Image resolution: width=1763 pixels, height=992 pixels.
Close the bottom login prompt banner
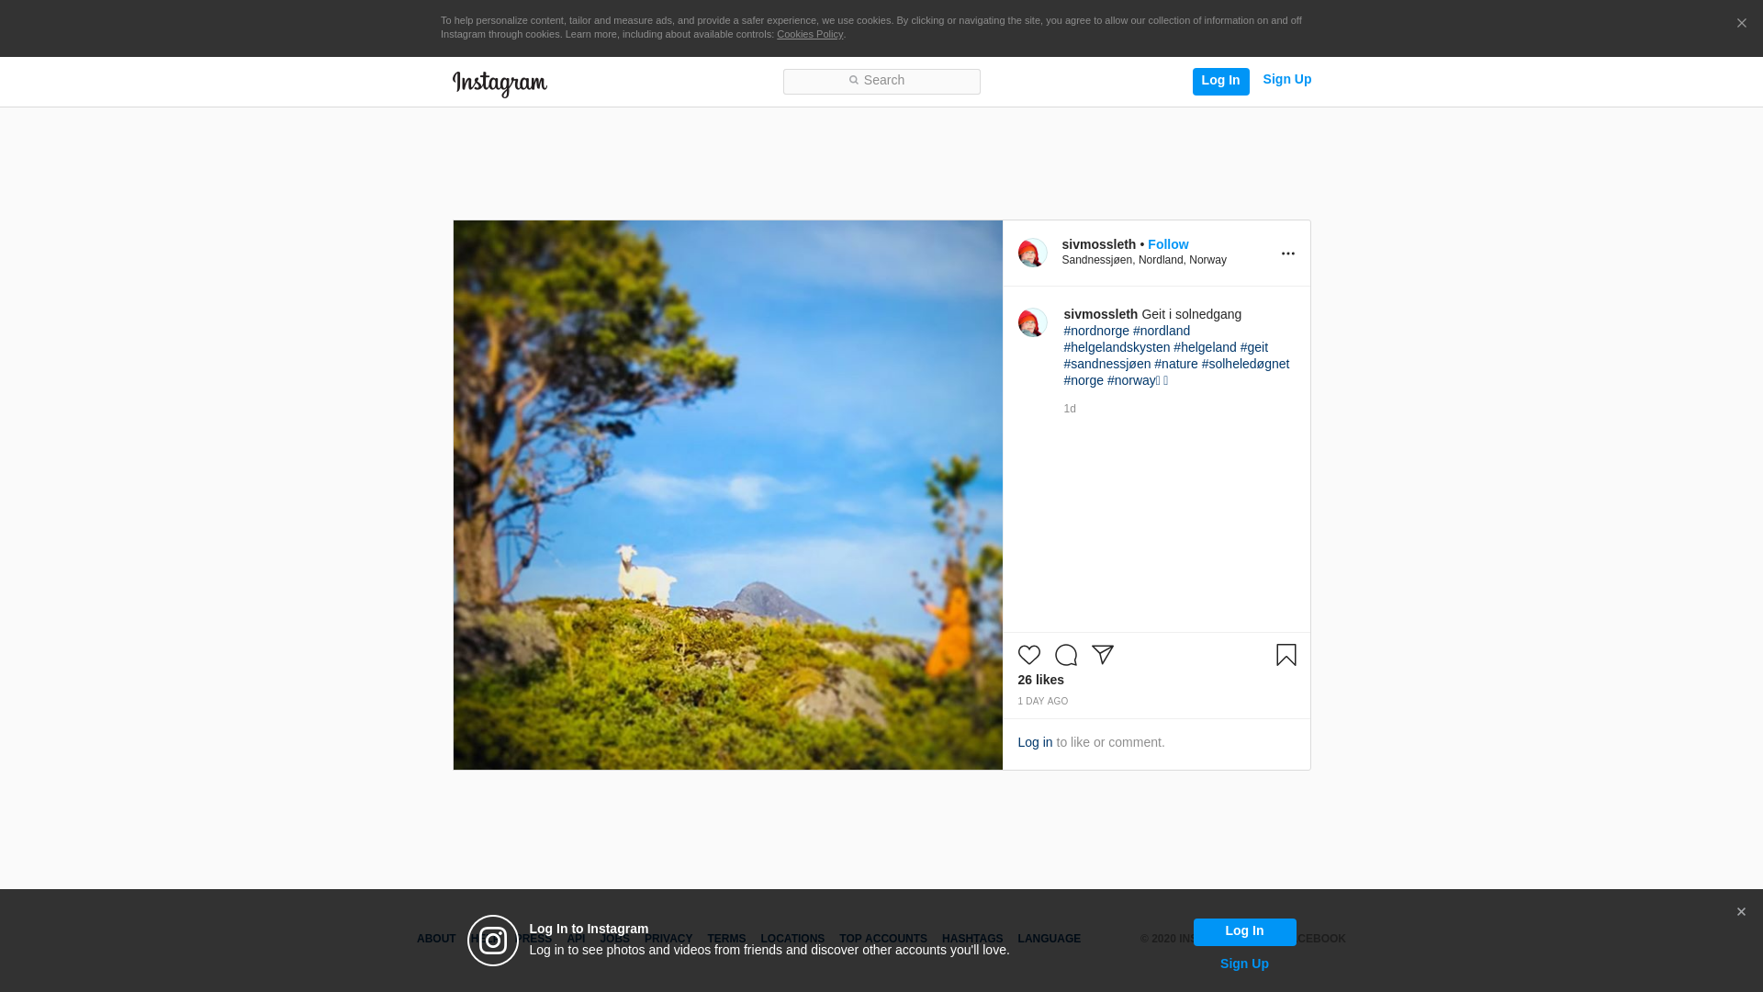click(x=1740, y=912)
